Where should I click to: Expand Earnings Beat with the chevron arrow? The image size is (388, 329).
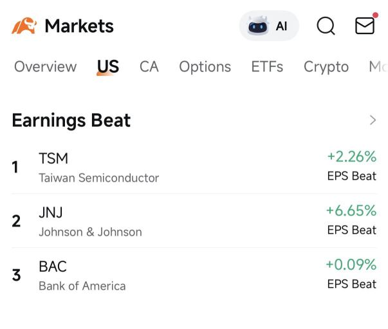[x=373, y=120]
